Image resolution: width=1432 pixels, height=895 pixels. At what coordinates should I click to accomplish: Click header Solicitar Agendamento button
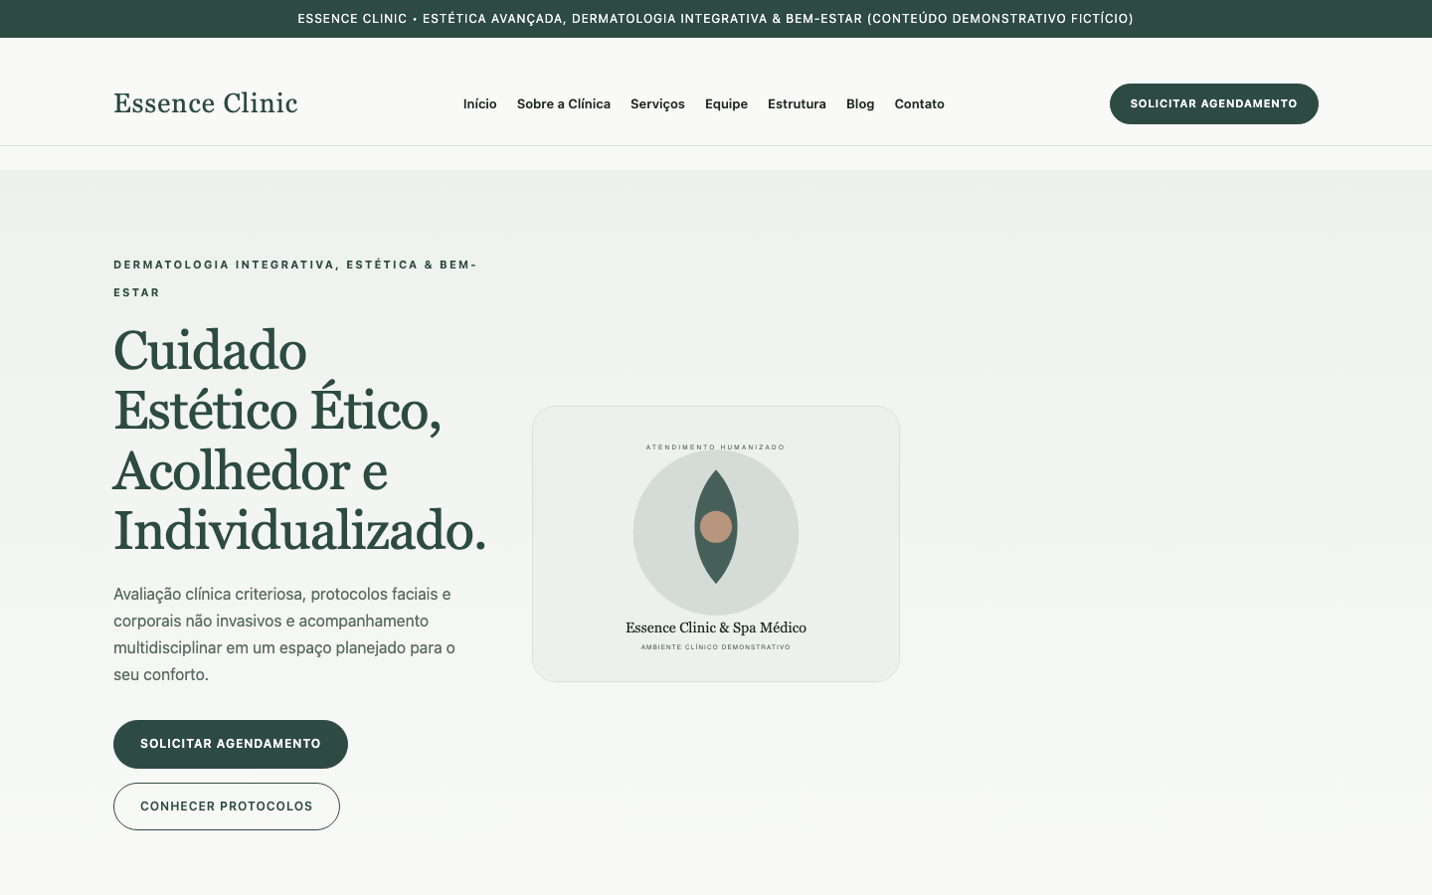(x=1214, y=103)
